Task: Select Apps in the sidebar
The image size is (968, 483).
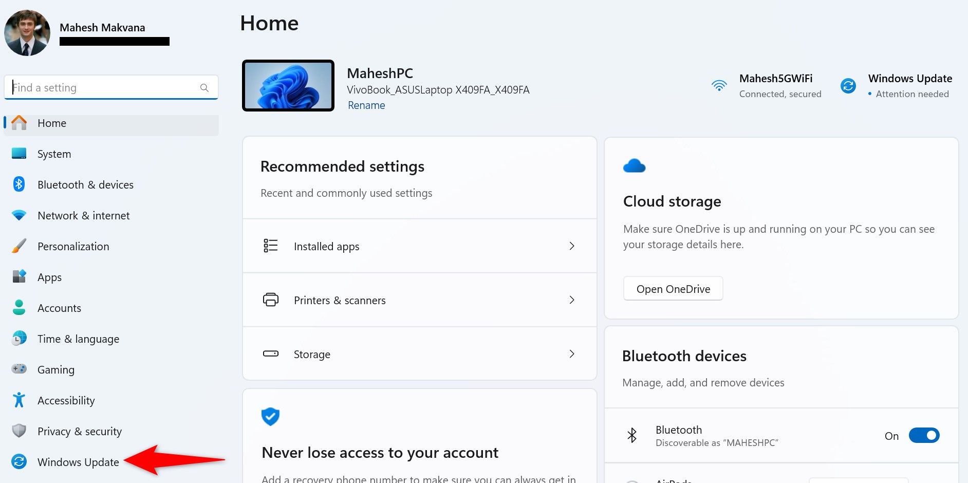Action: tap(111, 277)
